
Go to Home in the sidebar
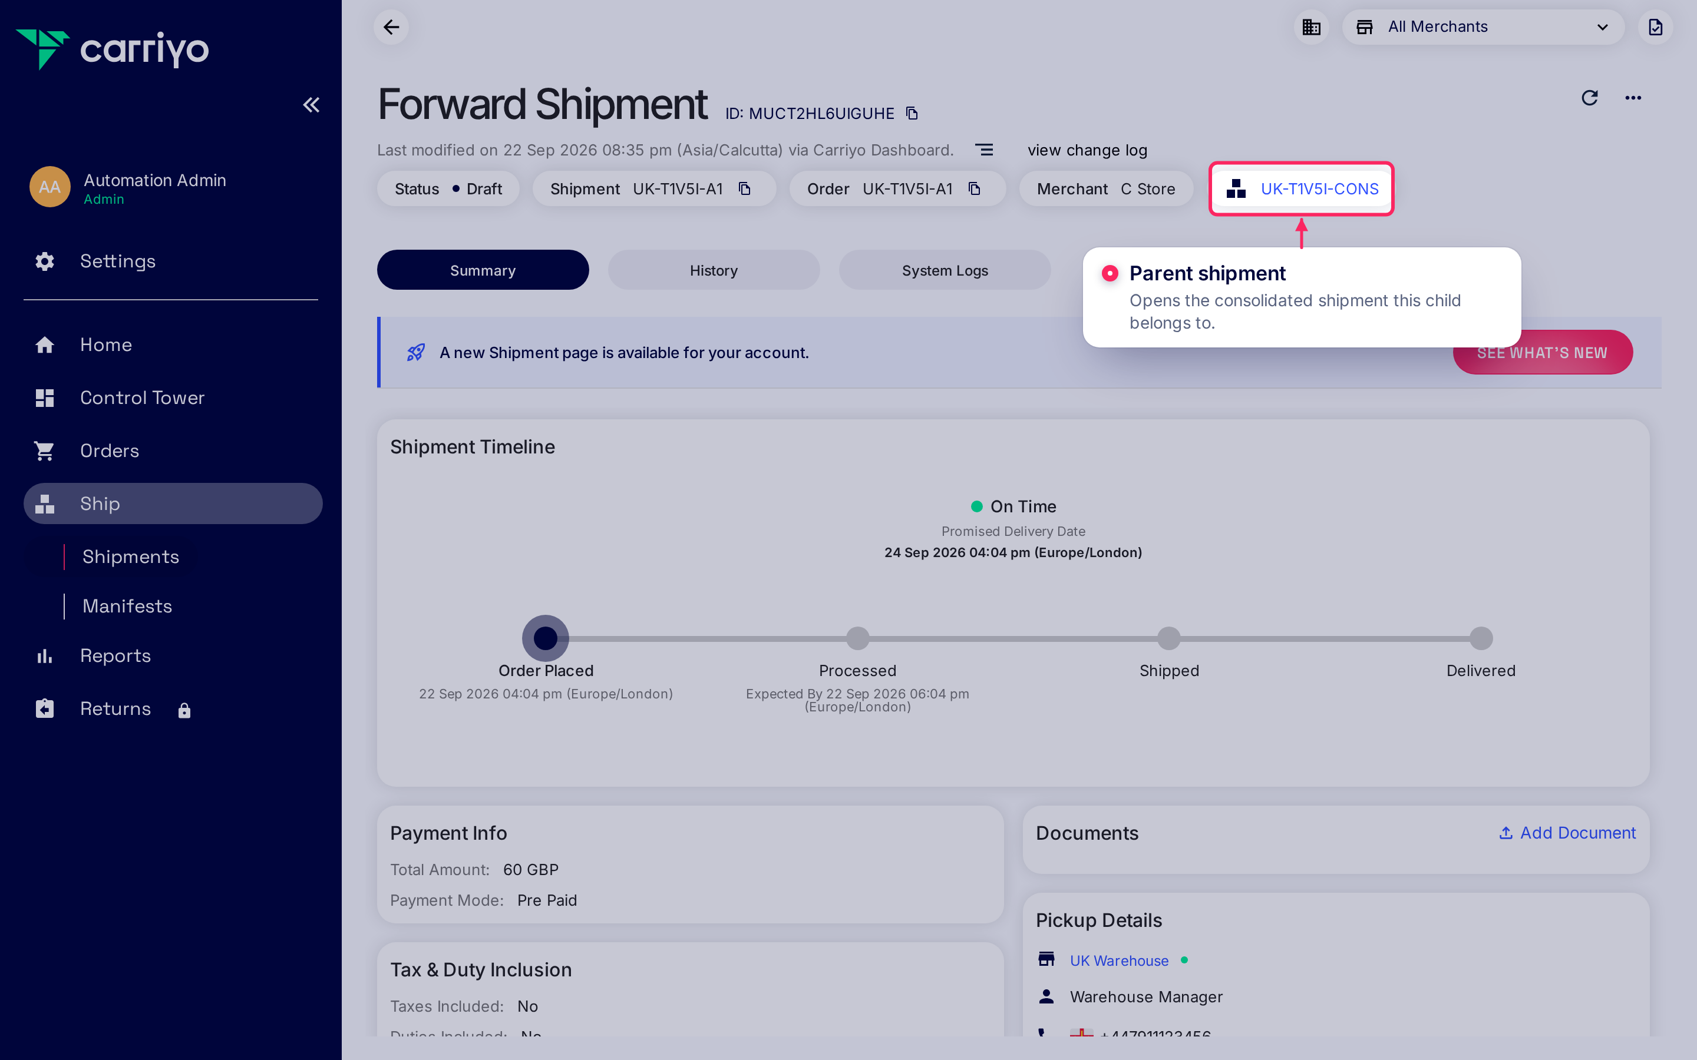coord(105,344)
